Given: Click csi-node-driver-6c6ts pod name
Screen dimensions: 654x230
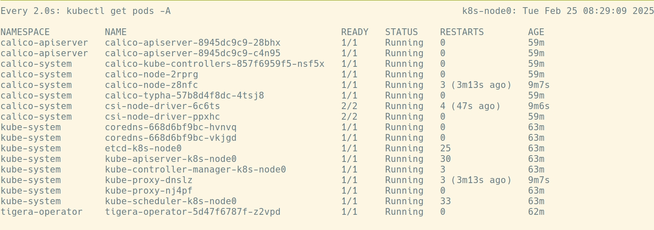Looking at the screenshot, I should tap(162, 106).
